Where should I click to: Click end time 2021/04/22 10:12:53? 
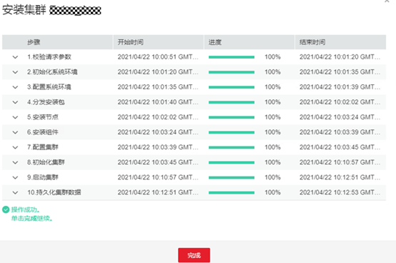340,192
